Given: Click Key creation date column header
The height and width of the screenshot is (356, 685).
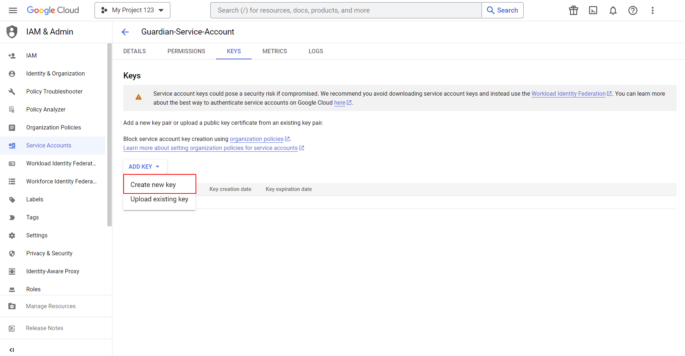Looking at the screenshot, I should [x=230, y=189].
